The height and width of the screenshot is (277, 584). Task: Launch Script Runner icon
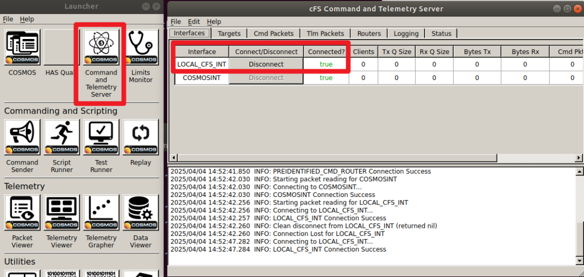click(x=62, y=137)
